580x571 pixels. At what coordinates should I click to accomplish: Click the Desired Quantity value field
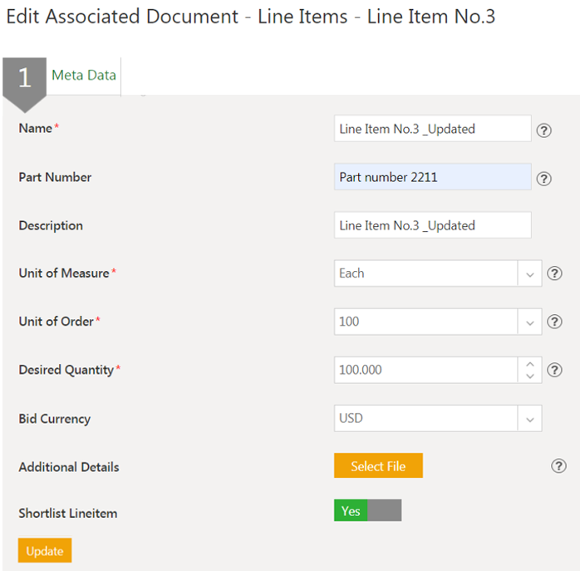tap(425, 370)
